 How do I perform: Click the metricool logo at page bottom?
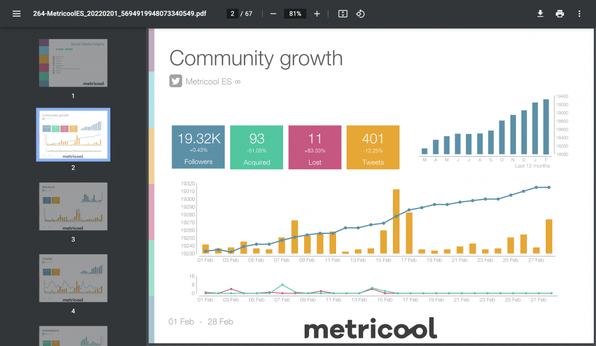370,328
